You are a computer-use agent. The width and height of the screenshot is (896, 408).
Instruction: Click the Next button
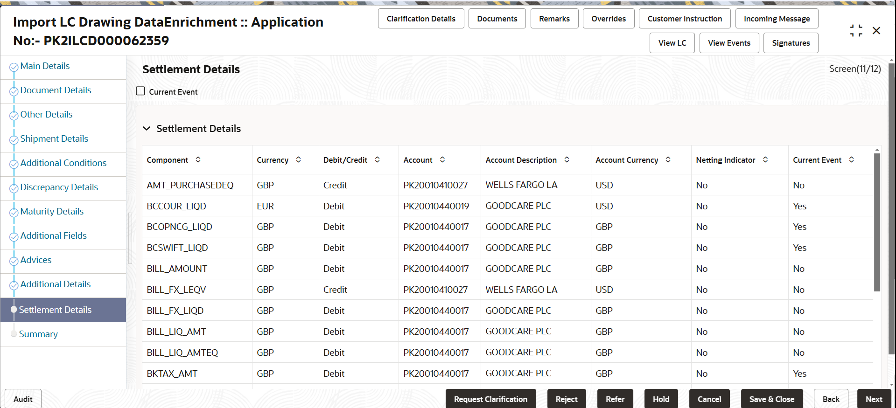point(874,399)
